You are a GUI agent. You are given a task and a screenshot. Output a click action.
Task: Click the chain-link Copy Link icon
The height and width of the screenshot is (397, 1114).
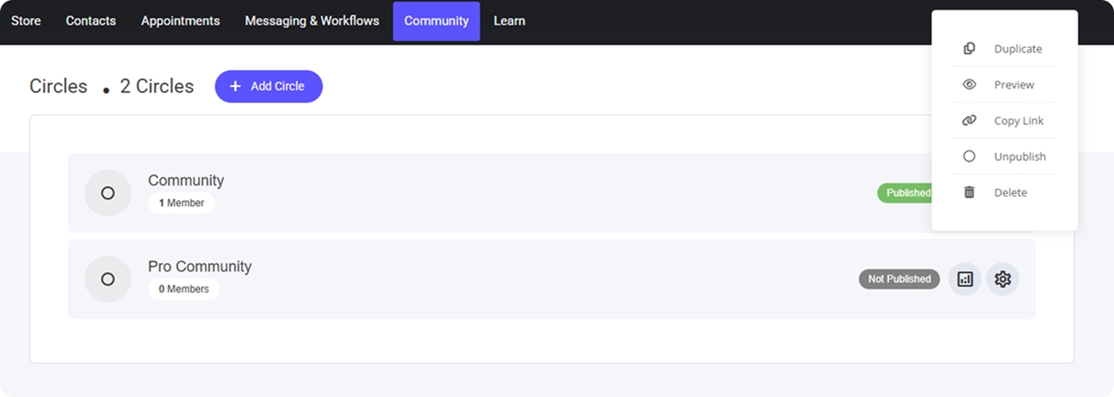coord(969,120)
